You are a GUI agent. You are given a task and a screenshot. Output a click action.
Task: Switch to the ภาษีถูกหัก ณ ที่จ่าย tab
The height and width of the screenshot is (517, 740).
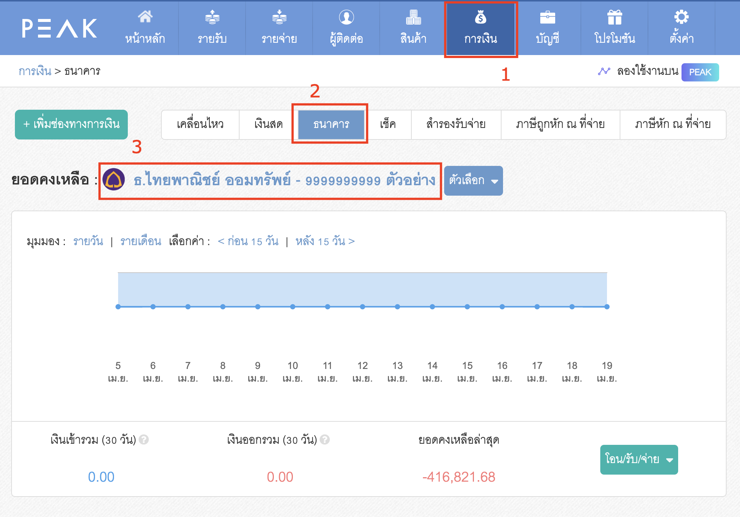coord(560,125)
